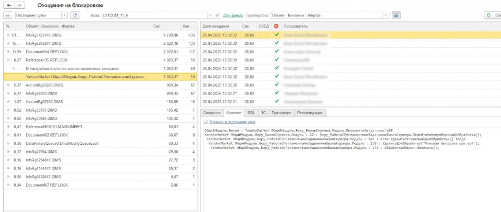Screen dimensions: 501x212
Task: Sort by the Дата ожидания column header
Action: pos(215,26)
